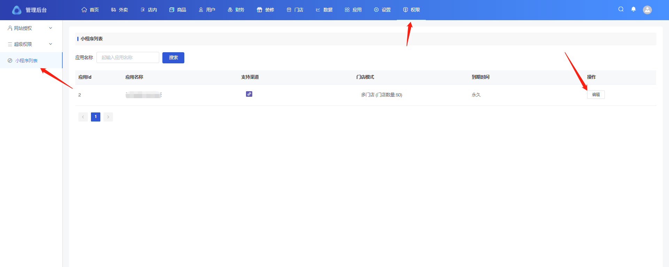Expand the 网站授权 sidebar menu

30,28
